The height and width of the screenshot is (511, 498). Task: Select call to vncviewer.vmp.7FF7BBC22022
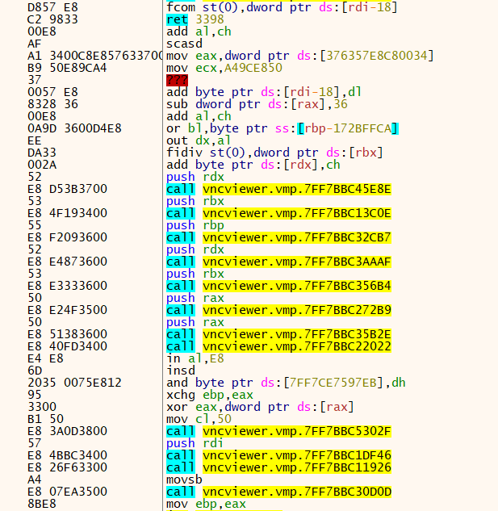tap(278, 346)
